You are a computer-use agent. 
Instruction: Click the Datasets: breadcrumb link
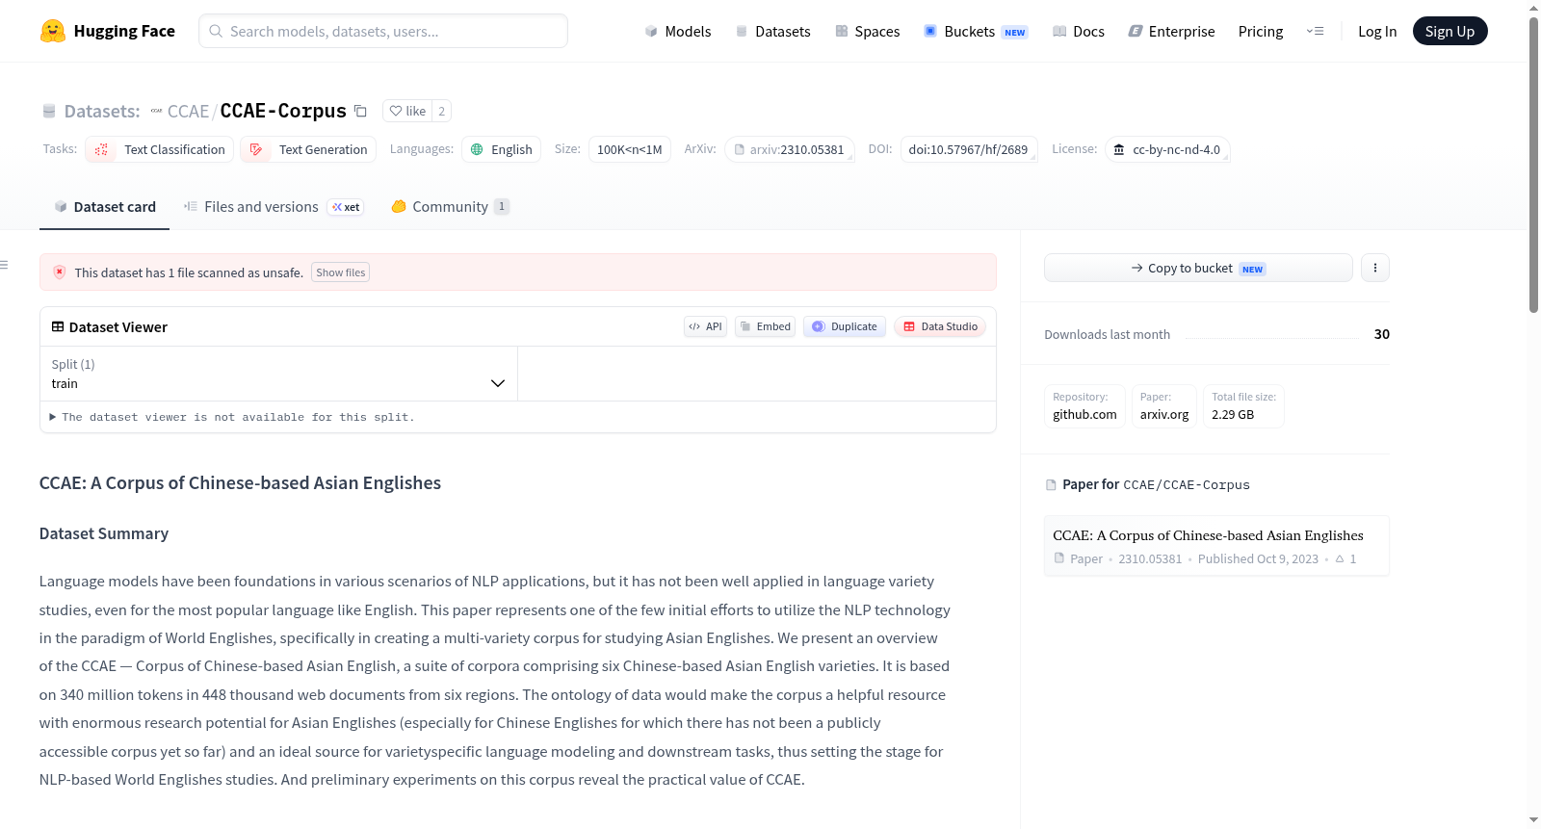click(x=102, y=111)
